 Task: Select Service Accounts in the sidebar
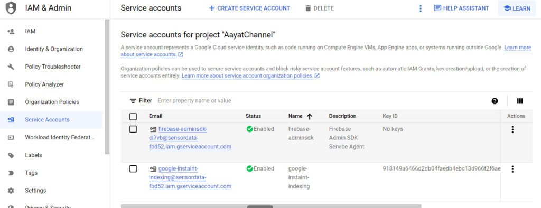tap(52, 120)
